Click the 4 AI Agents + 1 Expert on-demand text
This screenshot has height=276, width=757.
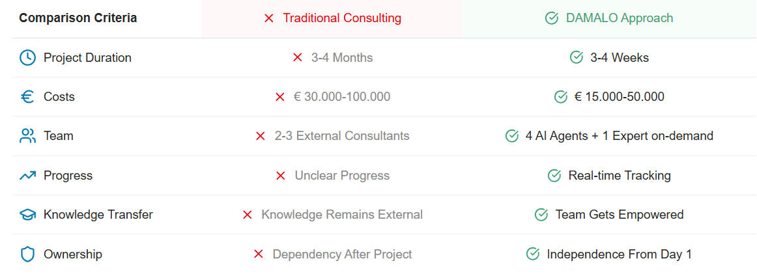619,136
